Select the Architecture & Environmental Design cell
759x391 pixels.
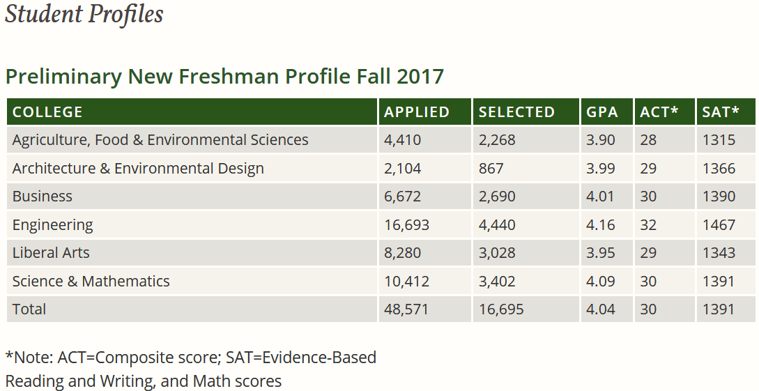tap(138, 169)
